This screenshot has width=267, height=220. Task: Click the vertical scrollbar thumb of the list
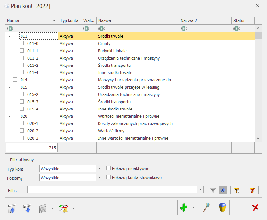click(x=258, y=35)
